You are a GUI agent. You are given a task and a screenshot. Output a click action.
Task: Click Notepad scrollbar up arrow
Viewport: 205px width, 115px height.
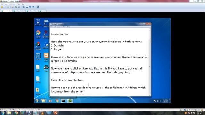point(150,29)
